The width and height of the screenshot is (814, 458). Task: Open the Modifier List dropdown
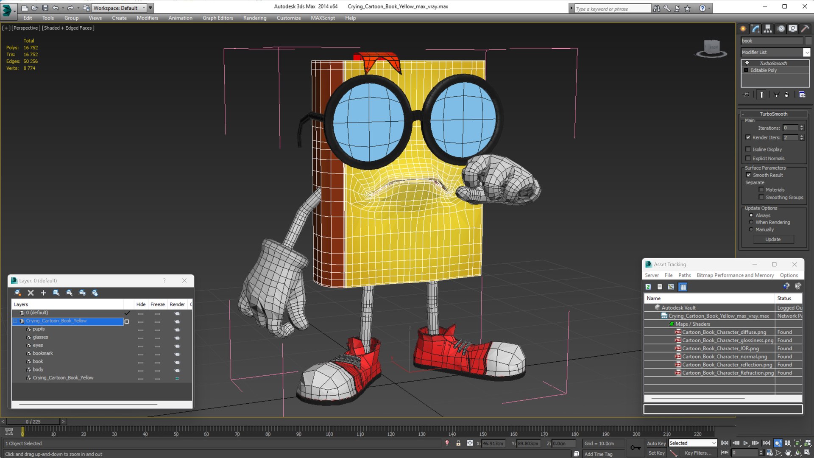[775, 52]
